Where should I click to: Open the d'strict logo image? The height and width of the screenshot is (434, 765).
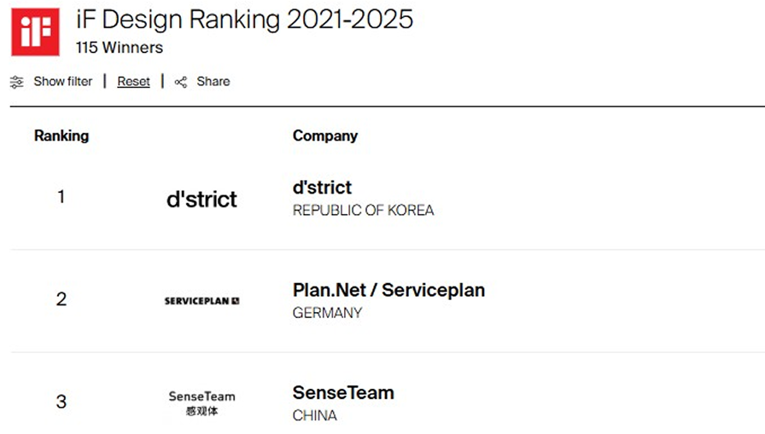[x=201, y=200]
